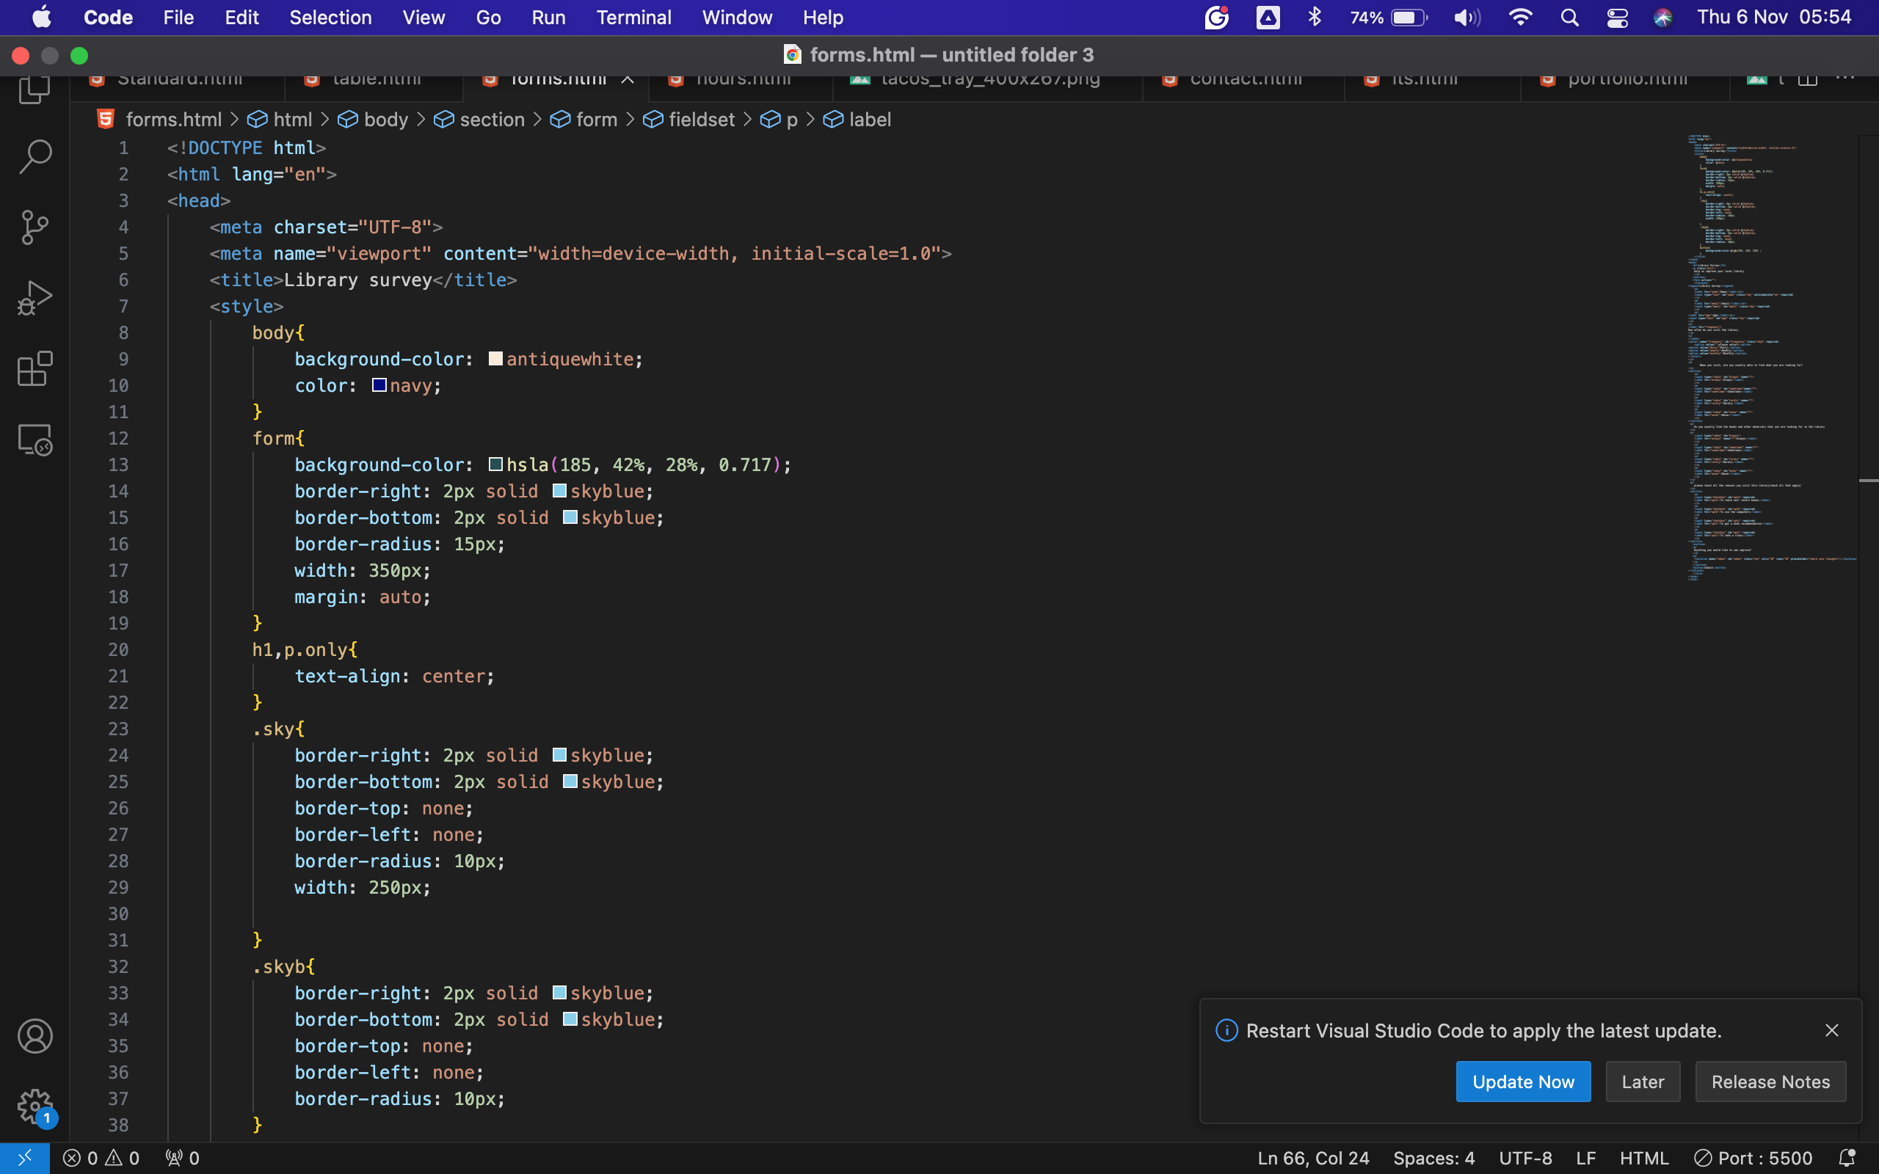
Task: Click the Release Notes button
Action: (1770, 1082)
